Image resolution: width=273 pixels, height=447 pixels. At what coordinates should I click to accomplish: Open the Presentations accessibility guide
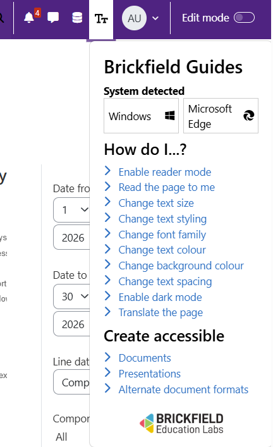click(x=150, y=374)
